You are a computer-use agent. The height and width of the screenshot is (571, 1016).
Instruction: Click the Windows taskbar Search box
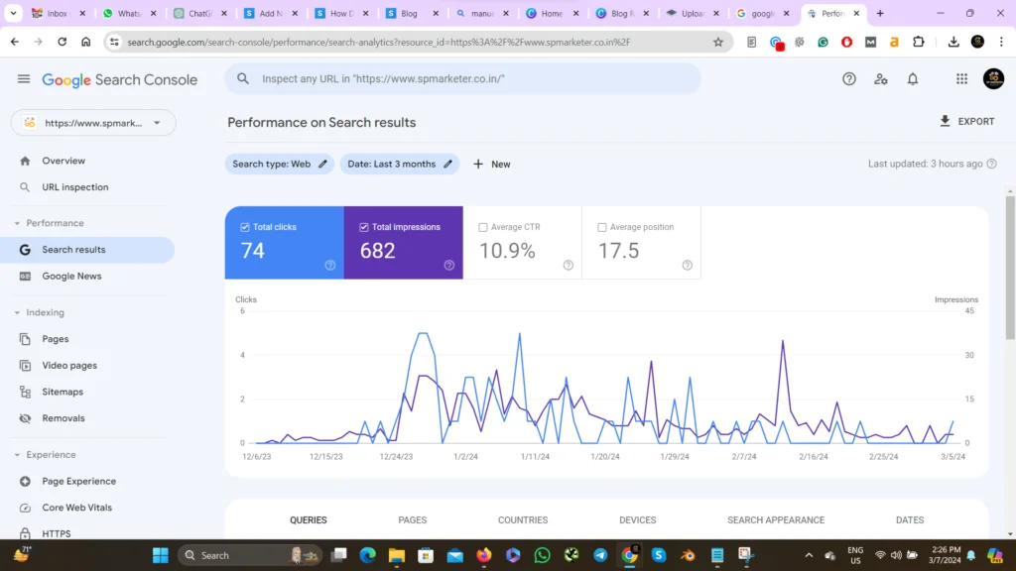250,555
